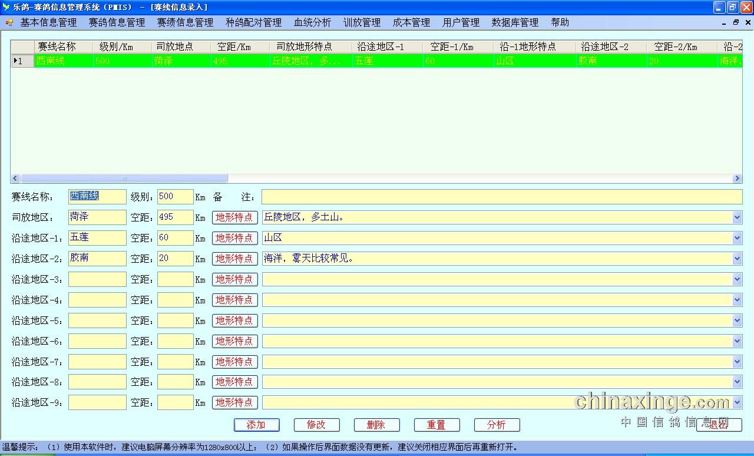The image size is (754, 456).
Task: Click 地形特点 button in 沿途地区-1 row
Action: click(234, 238)
